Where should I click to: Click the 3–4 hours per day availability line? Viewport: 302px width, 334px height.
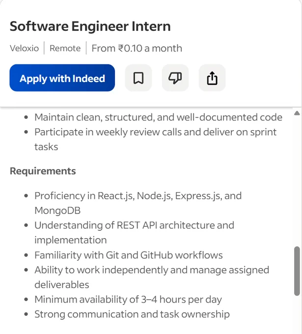point(128,299)
